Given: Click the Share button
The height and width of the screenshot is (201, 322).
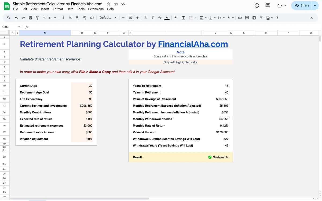Looking at the screenshot, I should [x=303, y=5].
